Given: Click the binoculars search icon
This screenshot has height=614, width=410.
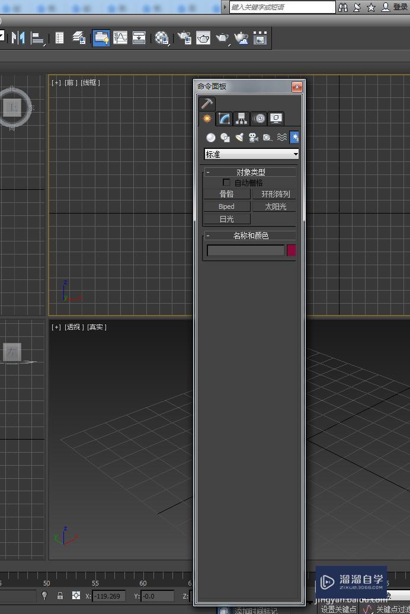Looking at the screenshot, I should 343,7.
